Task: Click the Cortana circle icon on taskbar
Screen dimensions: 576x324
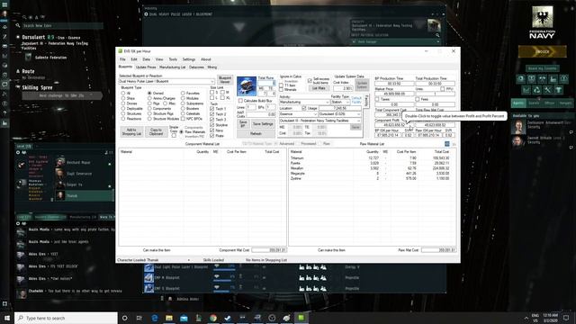Action: (x=124, y=318)
